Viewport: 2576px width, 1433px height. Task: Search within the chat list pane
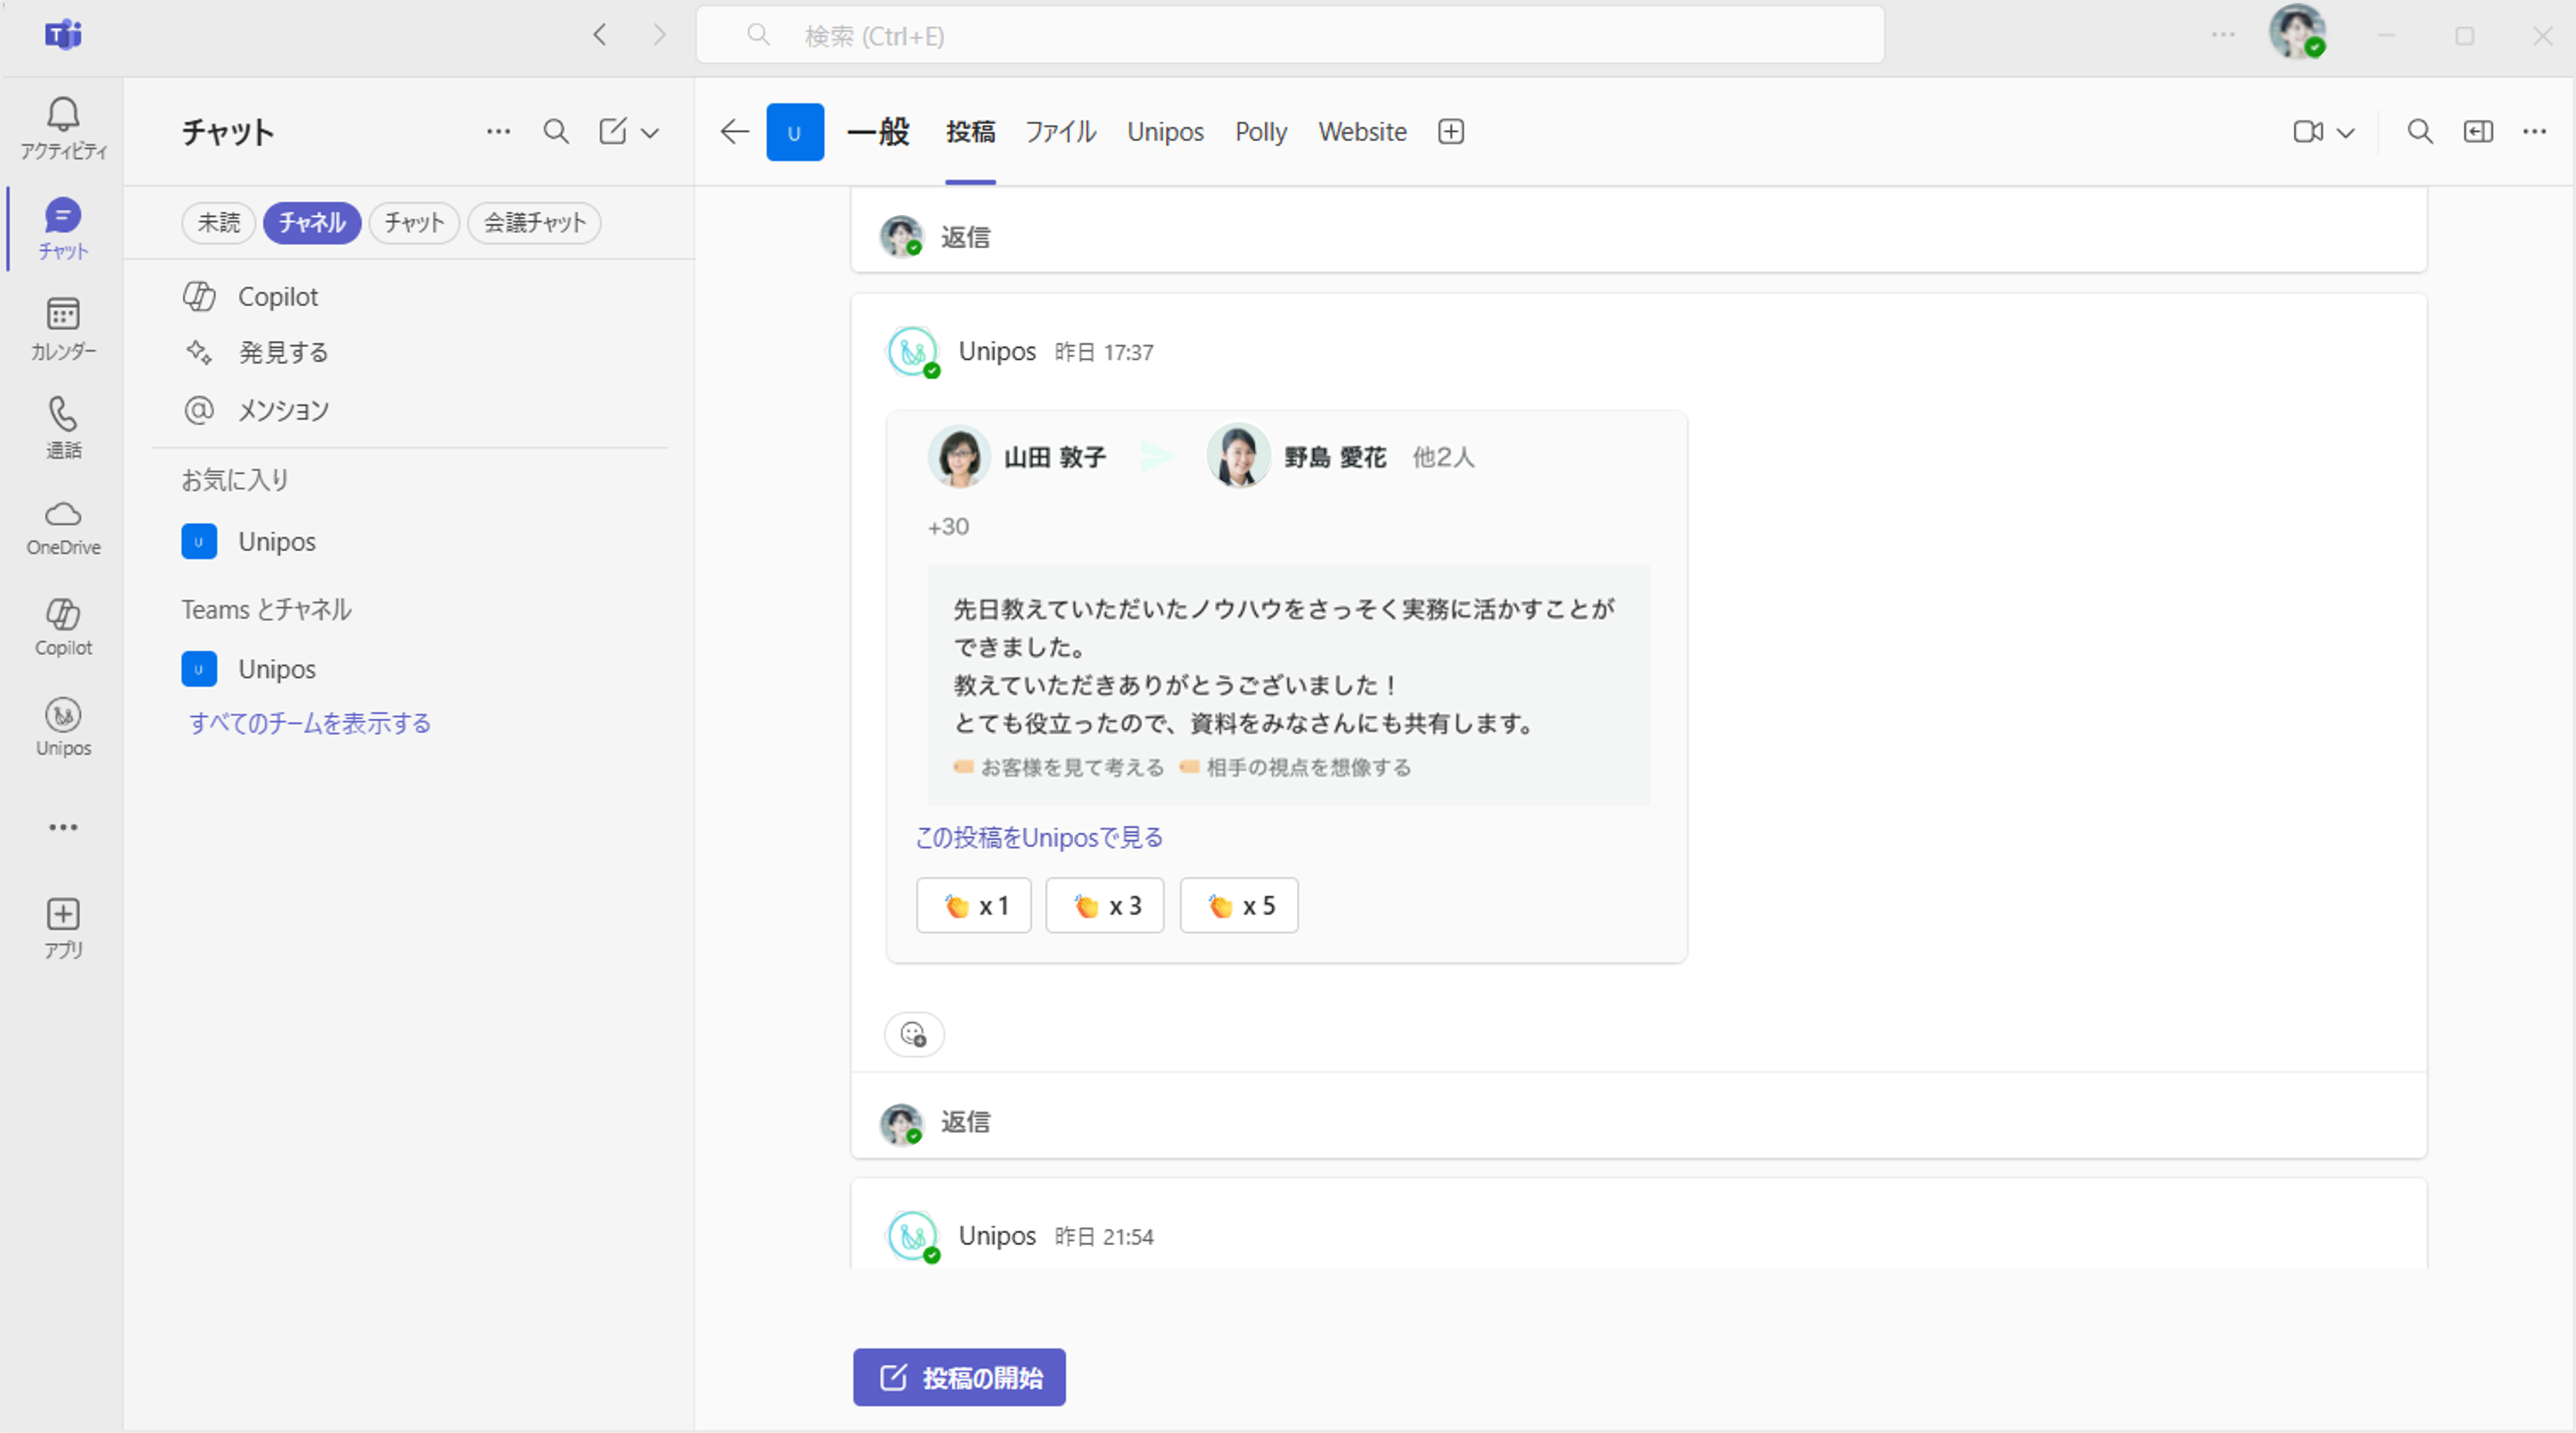click(556, 131)
